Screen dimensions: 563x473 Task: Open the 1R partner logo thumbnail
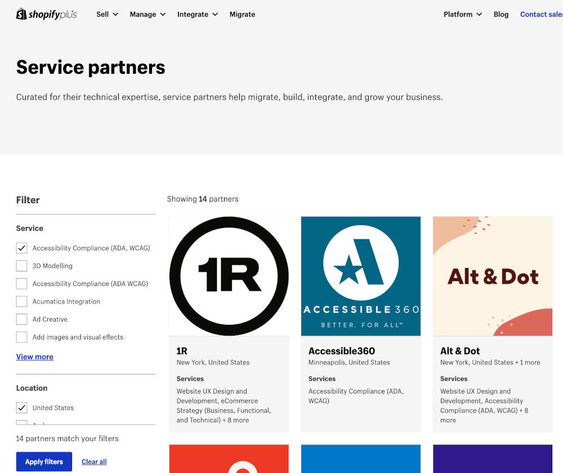(229, 276)
